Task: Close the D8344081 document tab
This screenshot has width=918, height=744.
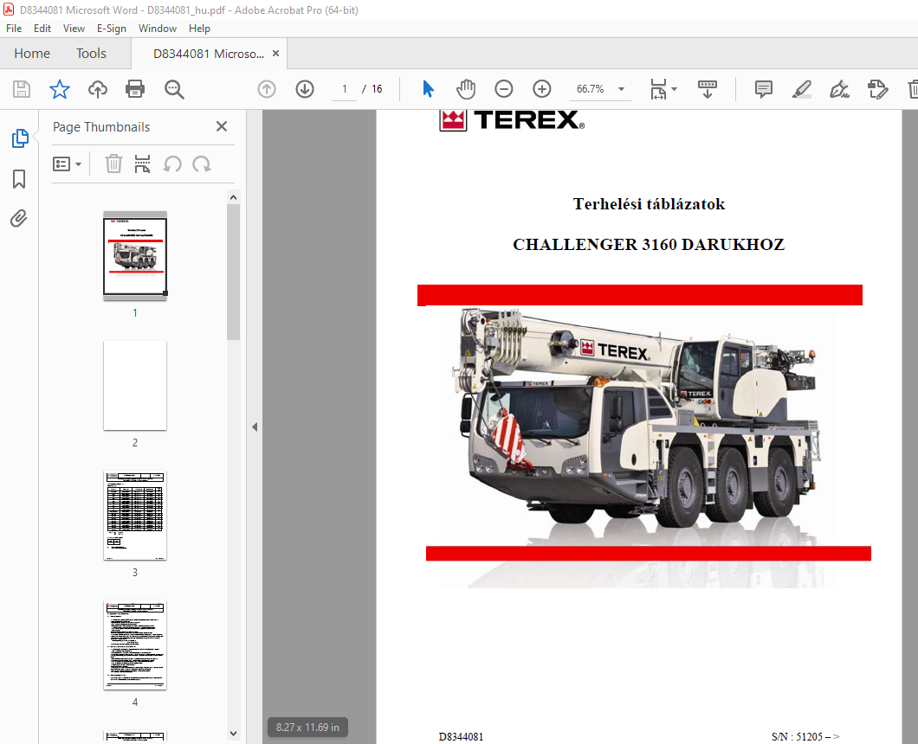Action: [275, 54]
